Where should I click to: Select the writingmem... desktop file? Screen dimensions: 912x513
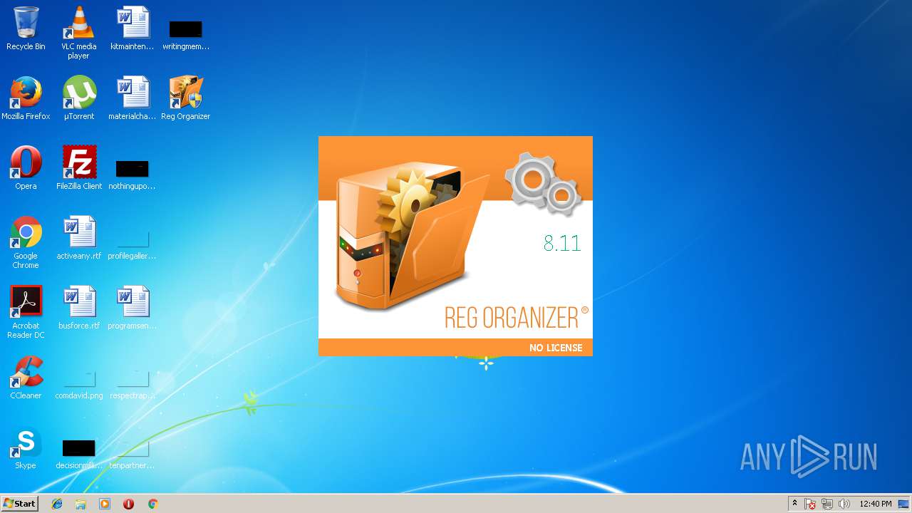pyautogui.click(x=185, y=34)
